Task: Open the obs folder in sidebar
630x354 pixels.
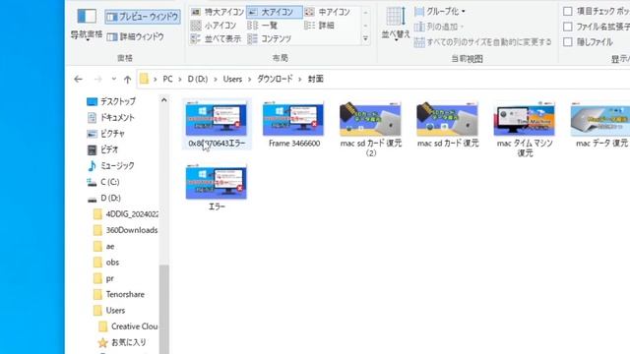Action: (x=106, y=263)
